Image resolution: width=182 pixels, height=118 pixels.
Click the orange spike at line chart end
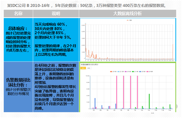click(173, 52)
